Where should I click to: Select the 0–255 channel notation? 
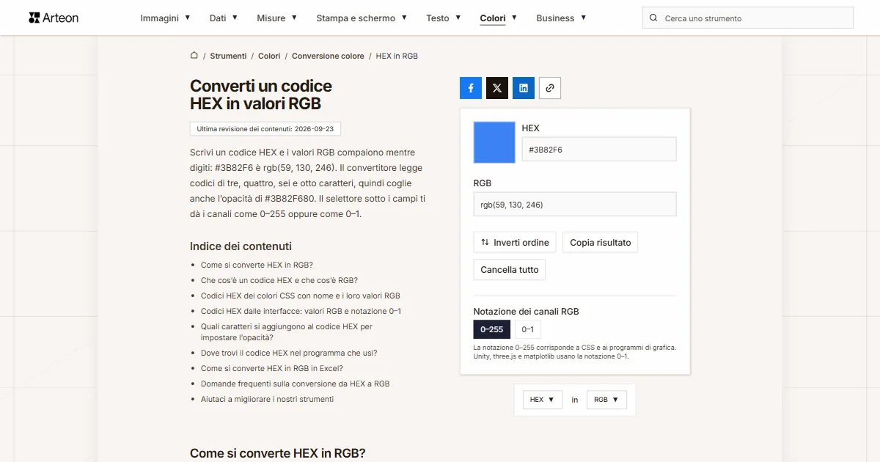pos(492,329)
